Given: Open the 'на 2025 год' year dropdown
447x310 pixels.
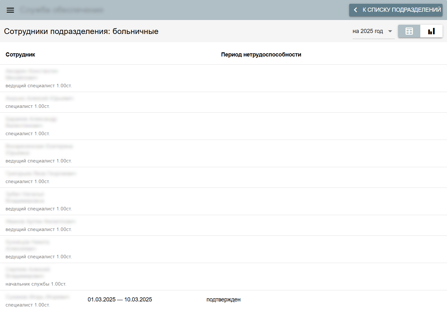Looking at the screenshot, I should pyautogui.click(x=373, y=31).
